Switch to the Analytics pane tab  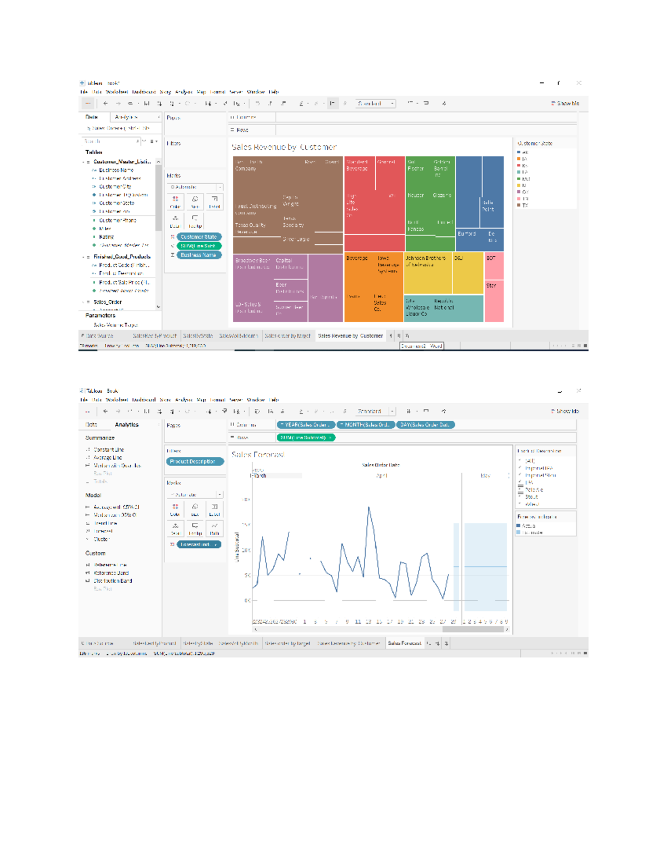[127, 117]
